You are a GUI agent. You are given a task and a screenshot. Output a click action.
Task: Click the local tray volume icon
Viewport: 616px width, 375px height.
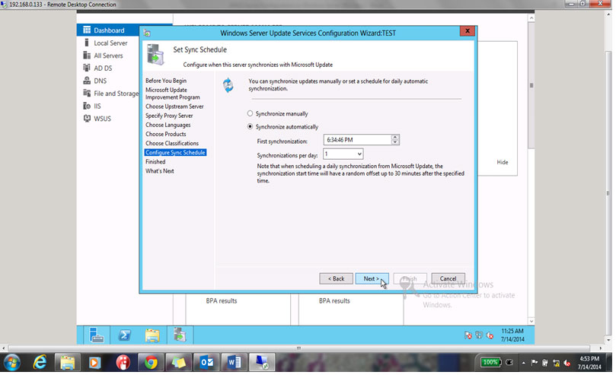(x=567, y=363)
